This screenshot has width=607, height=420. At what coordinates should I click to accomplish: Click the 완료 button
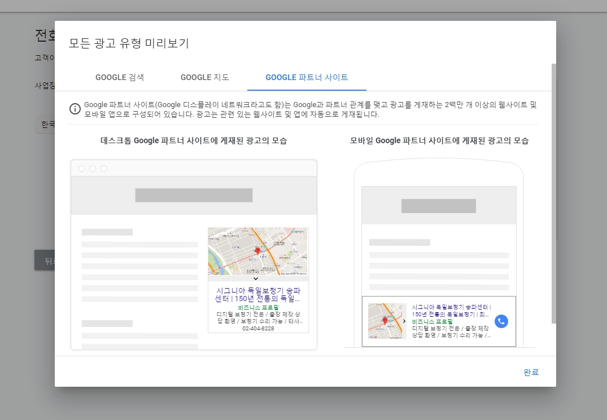(x=531, y=372)
